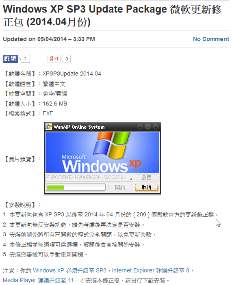This screenshot has width=232, height=285.
Task: Click the Facebook like count bubble
Action: click(25, 59)
